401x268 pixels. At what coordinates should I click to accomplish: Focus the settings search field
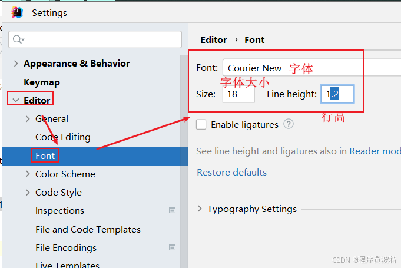click(95, 39)
